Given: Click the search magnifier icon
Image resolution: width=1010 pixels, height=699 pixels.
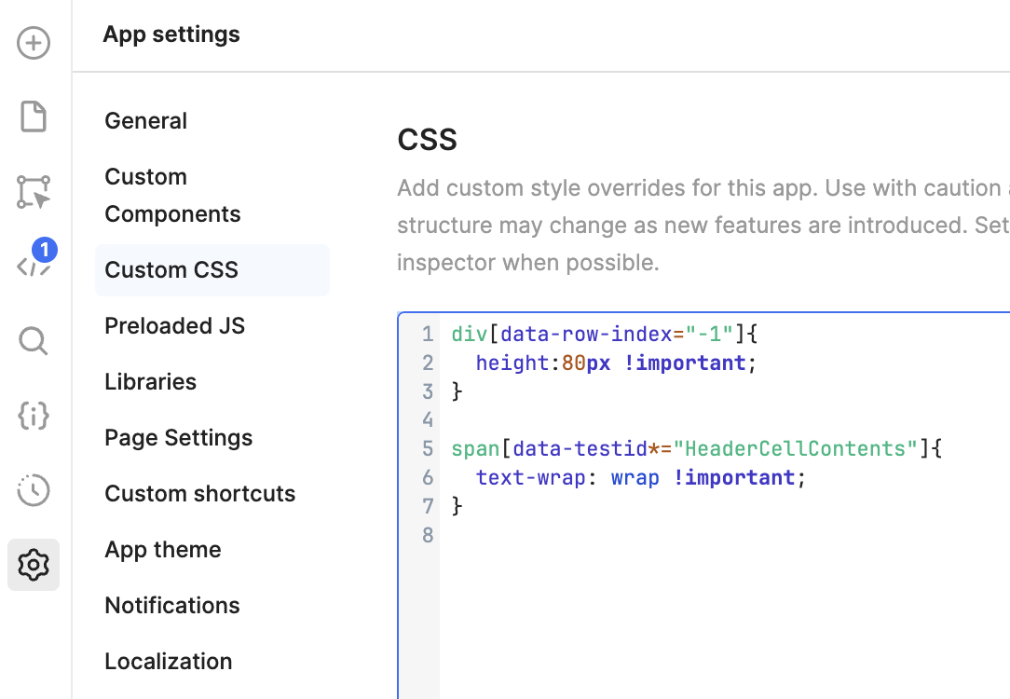Looking at the screenshot, I should coord(34,341).
